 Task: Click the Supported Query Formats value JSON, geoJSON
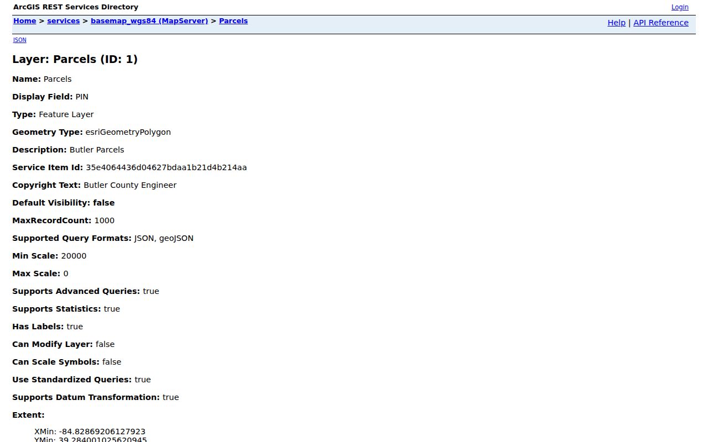click(x=164, y=238)
